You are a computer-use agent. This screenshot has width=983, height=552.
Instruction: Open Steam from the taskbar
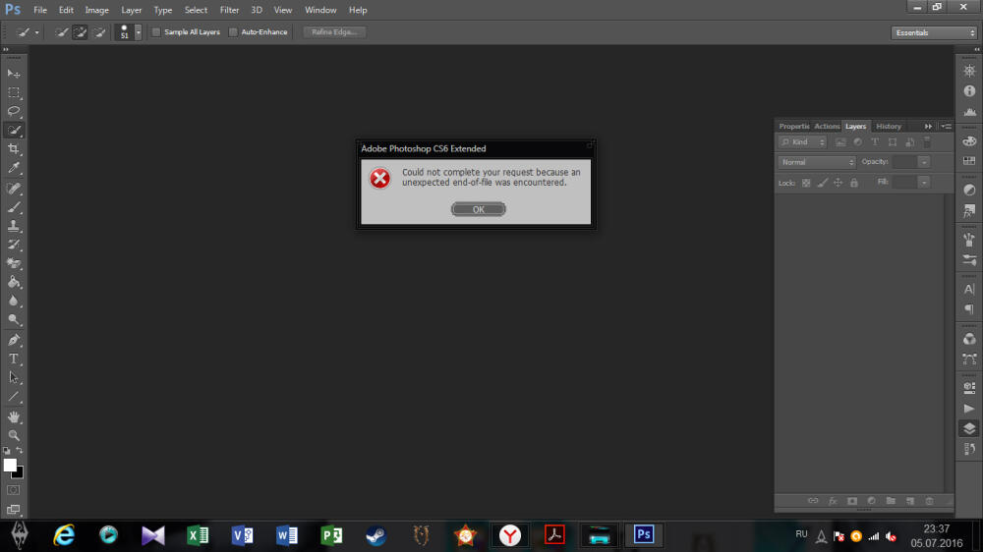(x=376, y=535)
